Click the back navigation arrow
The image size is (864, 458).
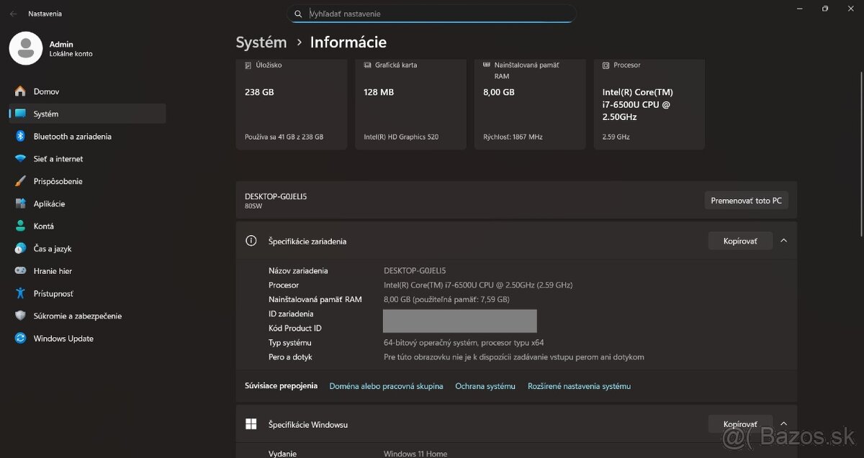pos(12,13)
